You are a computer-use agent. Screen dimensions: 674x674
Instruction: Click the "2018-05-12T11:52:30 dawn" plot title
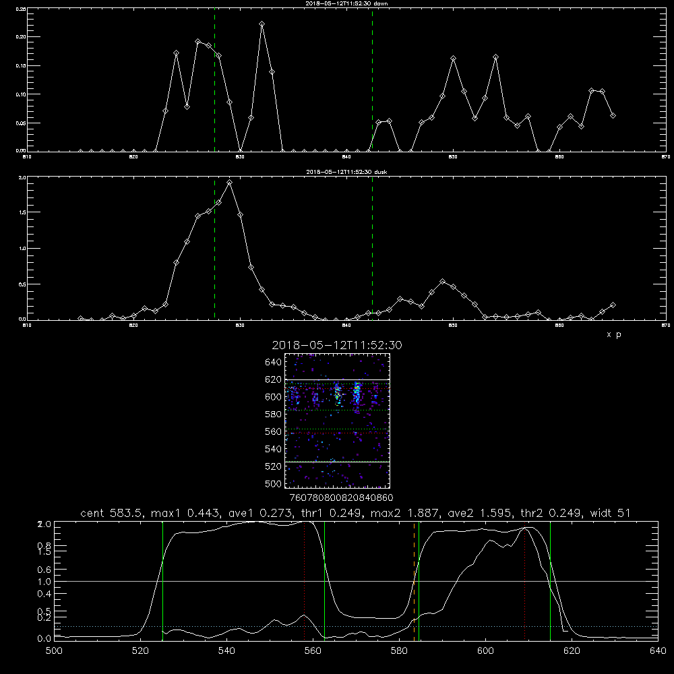346,3
